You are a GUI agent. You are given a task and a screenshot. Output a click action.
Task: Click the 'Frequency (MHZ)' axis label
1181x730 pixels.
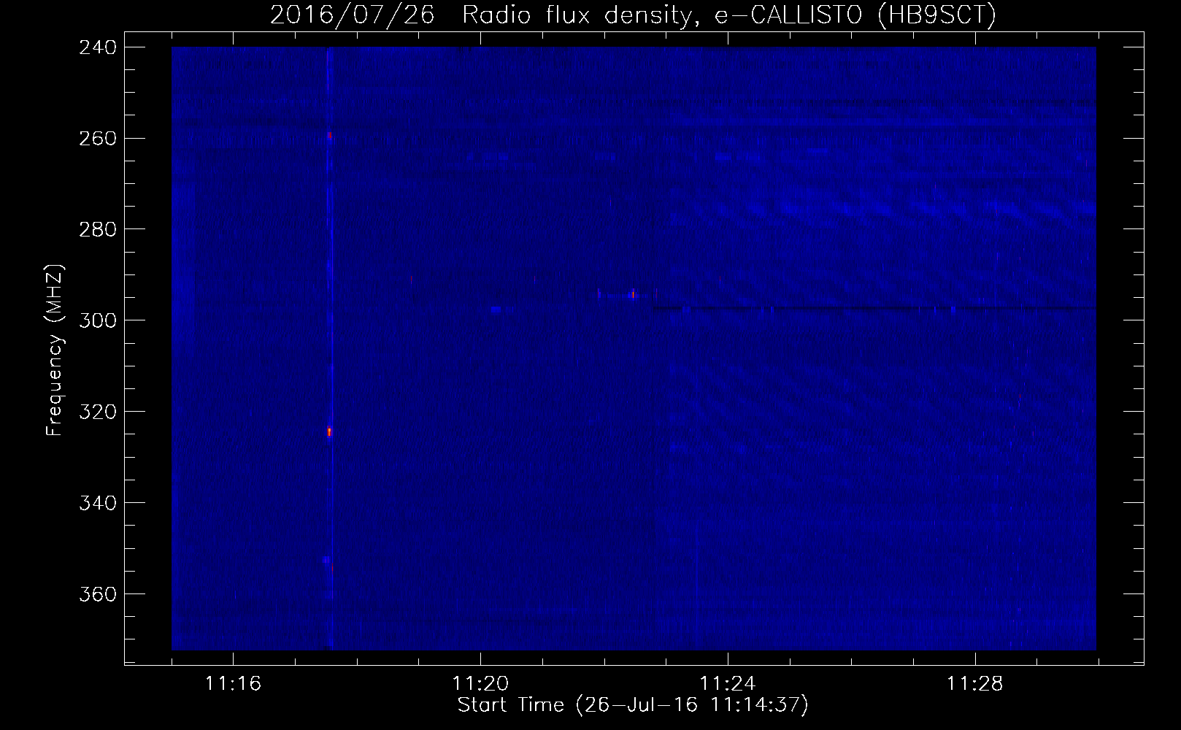[54, 350]
